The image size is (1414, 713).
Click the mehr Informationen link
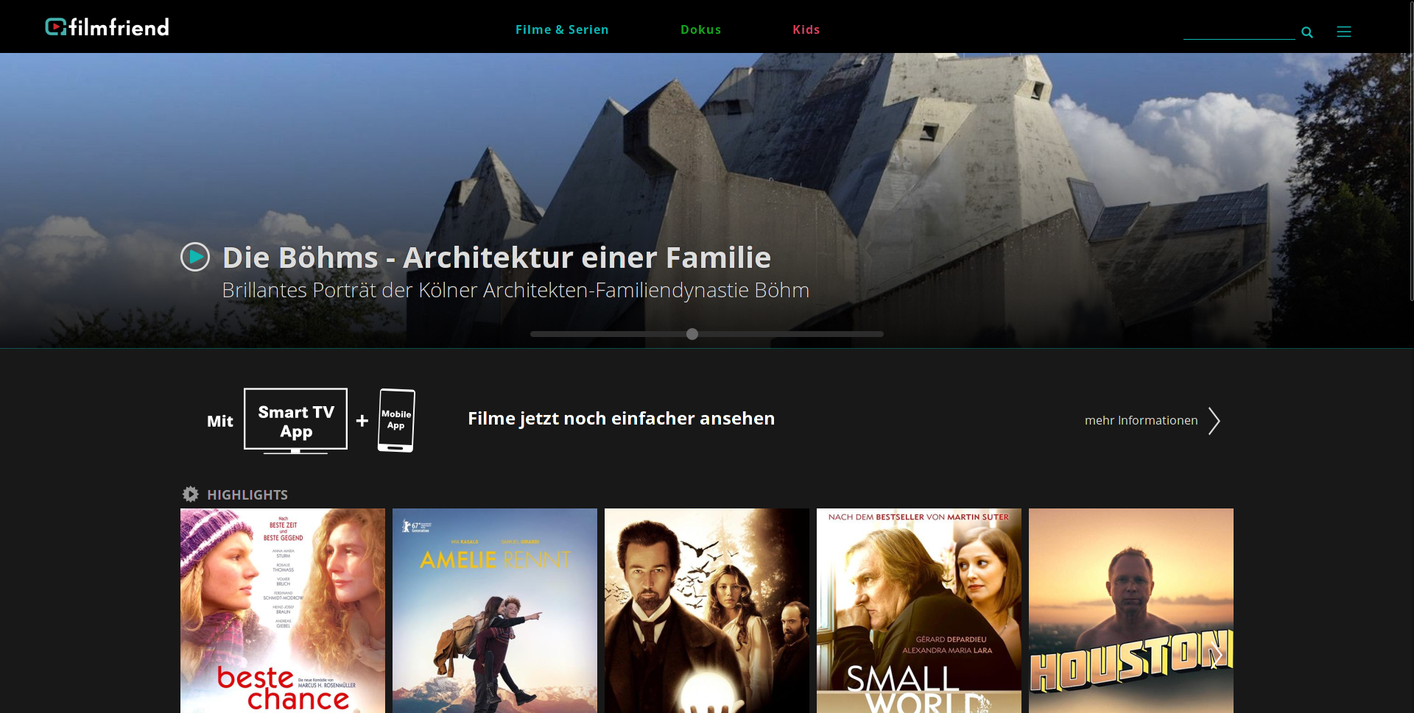pyautogui.click(x=1142, y=420)
